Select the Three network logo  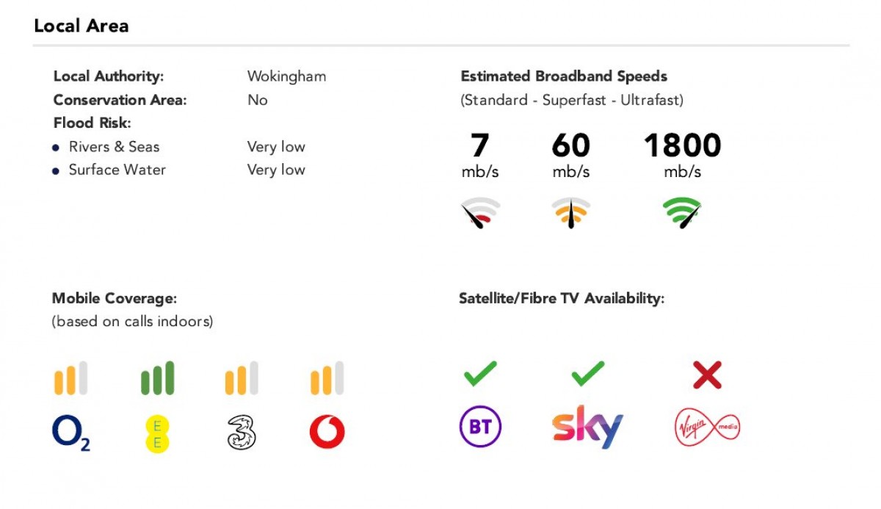(x=242, y=433)
